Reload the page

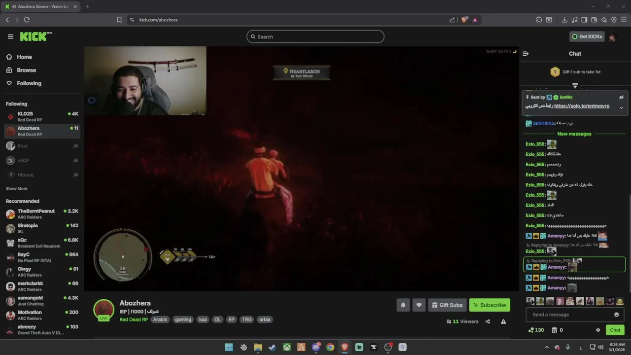[27, 20]
